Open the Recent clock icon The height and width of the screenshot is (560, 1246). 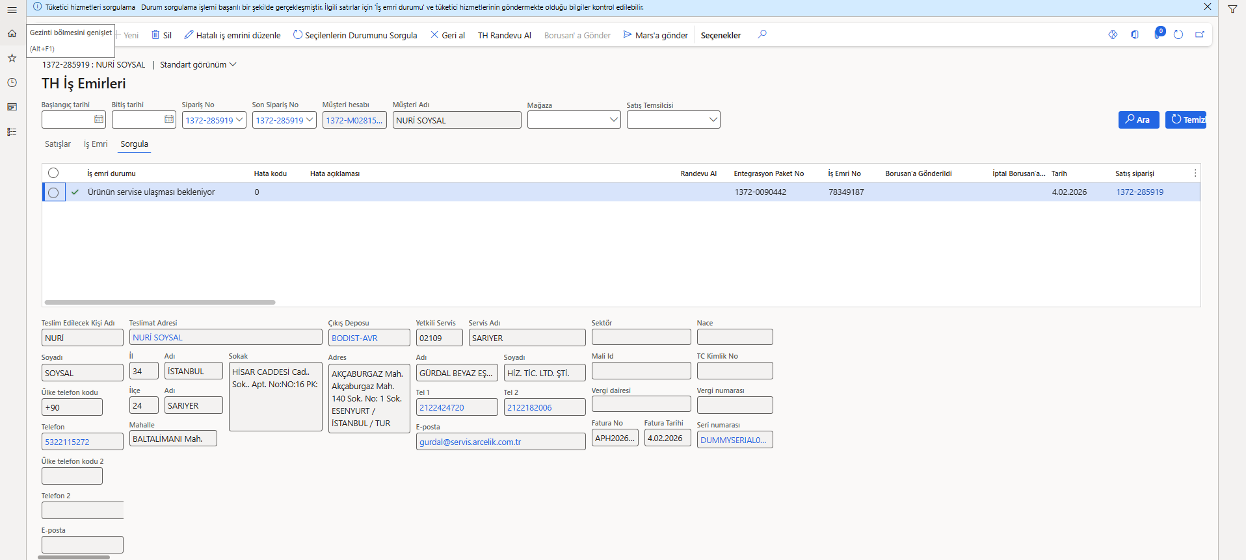tap(12, 83)
